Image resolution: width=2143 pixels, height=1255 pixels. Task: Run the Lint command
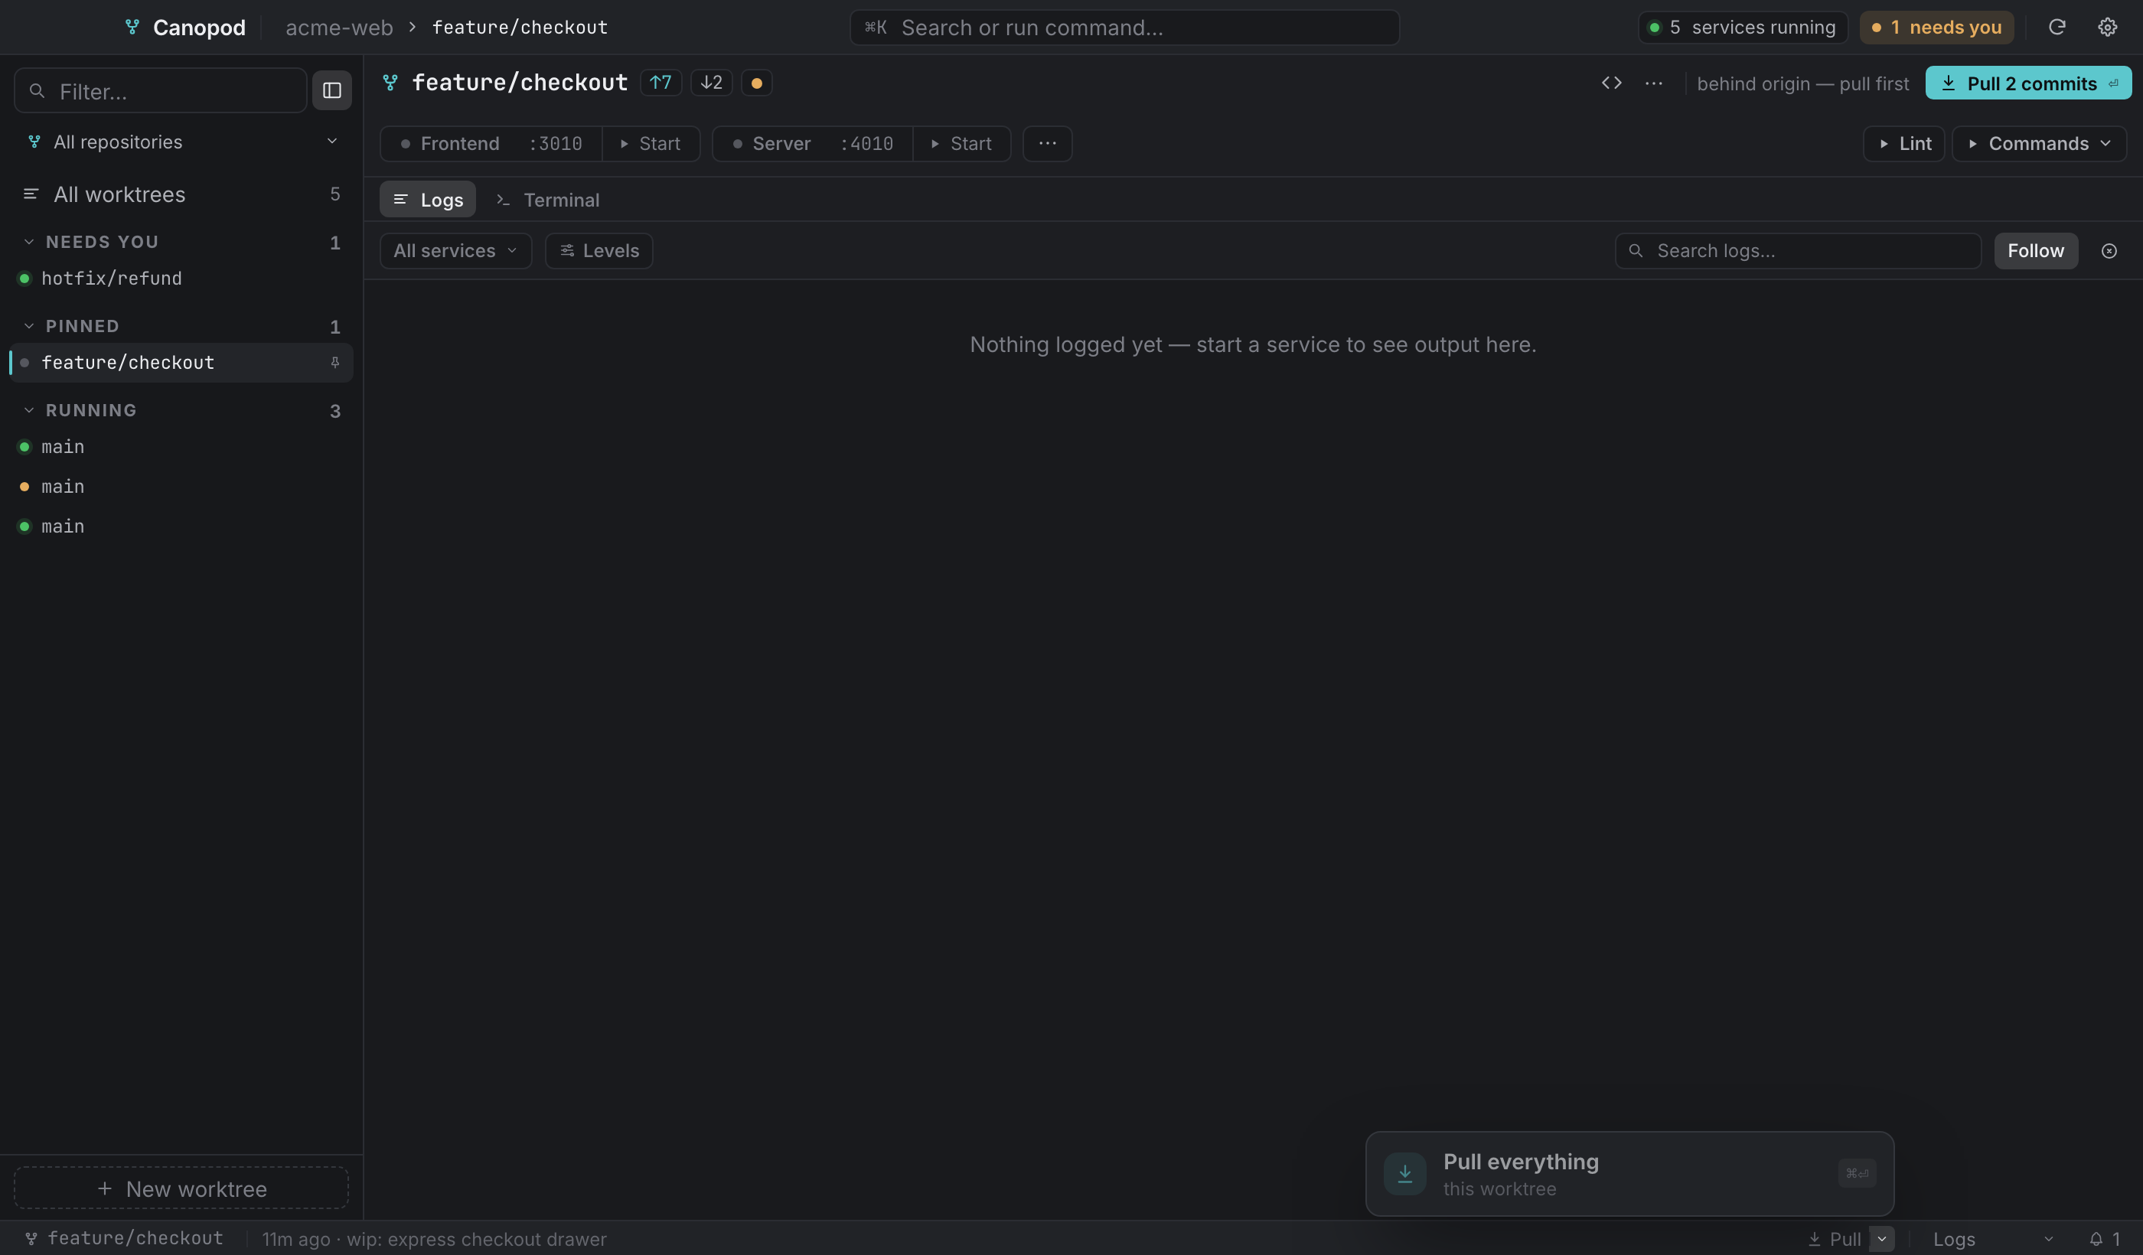(x=1904, y=144)
